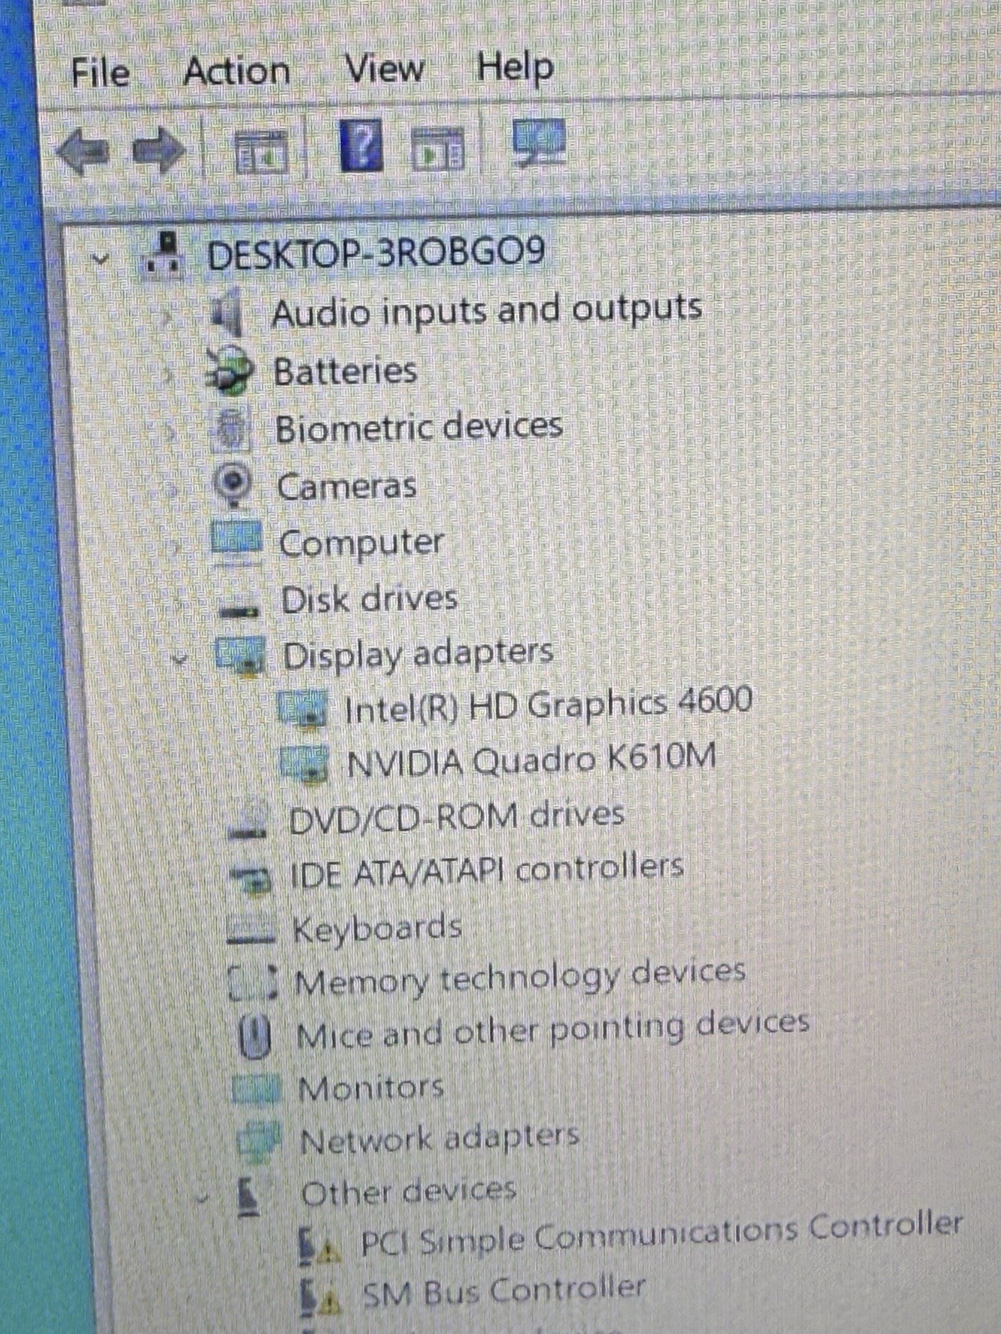Click the Show/Hide Console Tree toolbar icon
1001x1334 pixels.
pos(261,151)
